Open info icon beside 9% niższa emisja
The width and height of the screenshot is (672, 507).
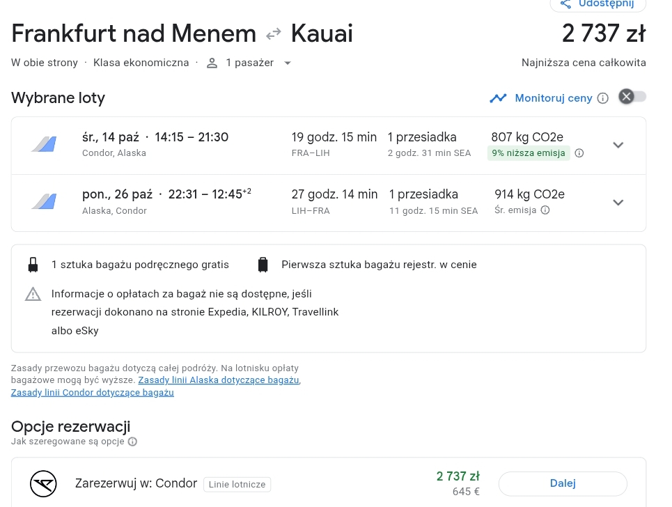[x=579, y=153]
